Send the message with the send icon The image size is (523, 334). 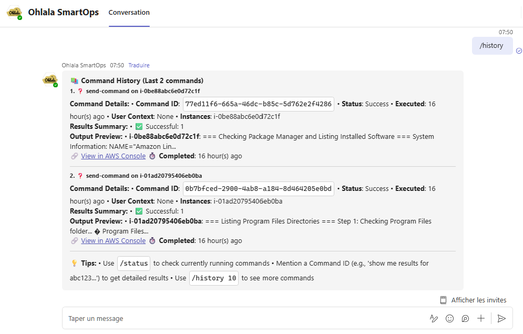point(501,318)
